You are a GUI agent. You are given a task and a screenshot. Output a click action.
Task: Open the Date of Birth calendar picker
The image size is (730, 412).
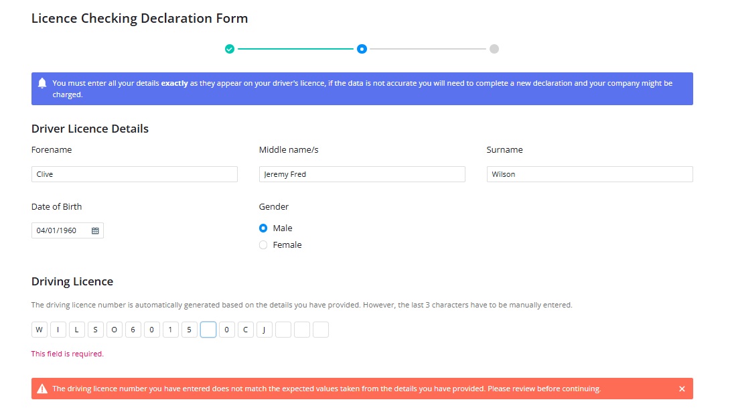[95, 230]
